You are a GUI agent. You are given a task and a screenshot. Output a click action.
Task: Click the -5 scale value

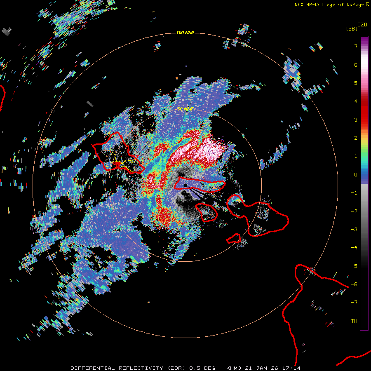pyautogui.click(x=354, y=266)
